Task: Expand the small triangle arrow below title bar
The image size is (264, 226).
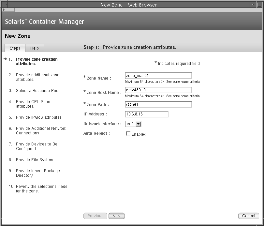Action: (4, 10)
